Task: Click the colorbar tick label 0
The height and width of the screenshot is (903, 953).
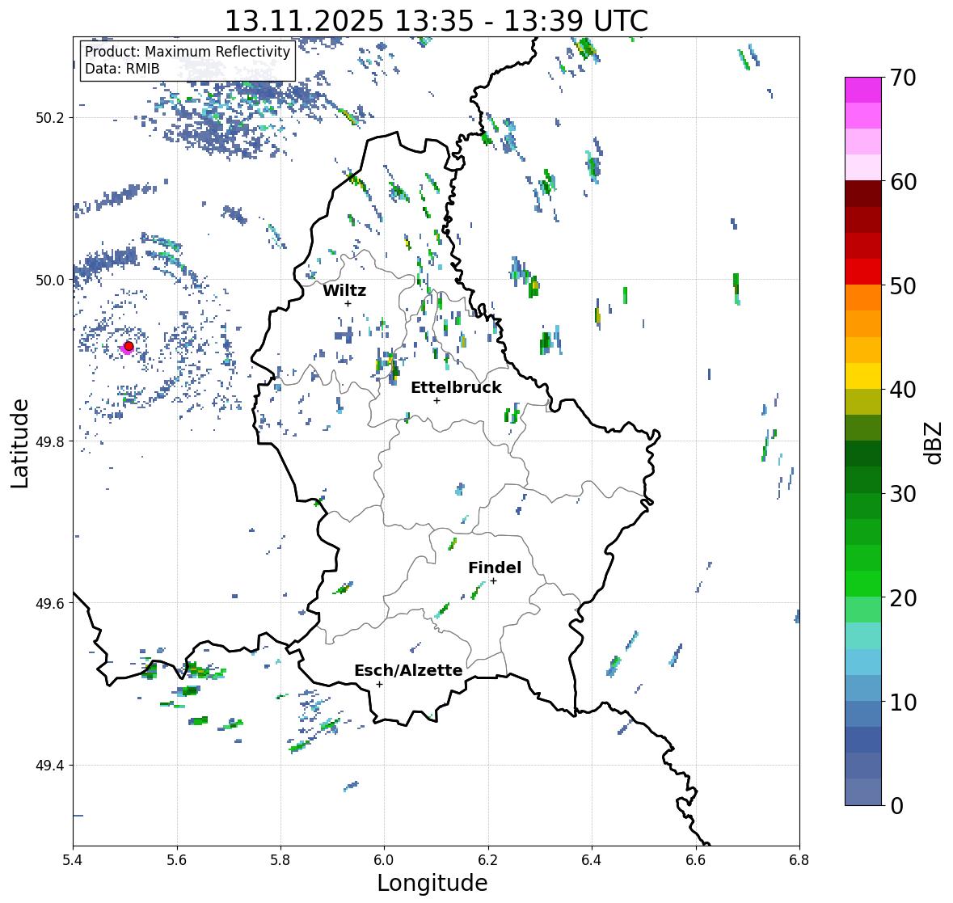Action: click(896, 806)
